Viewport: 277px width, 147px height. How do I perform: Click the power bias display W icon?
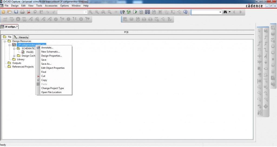[81, 19]
